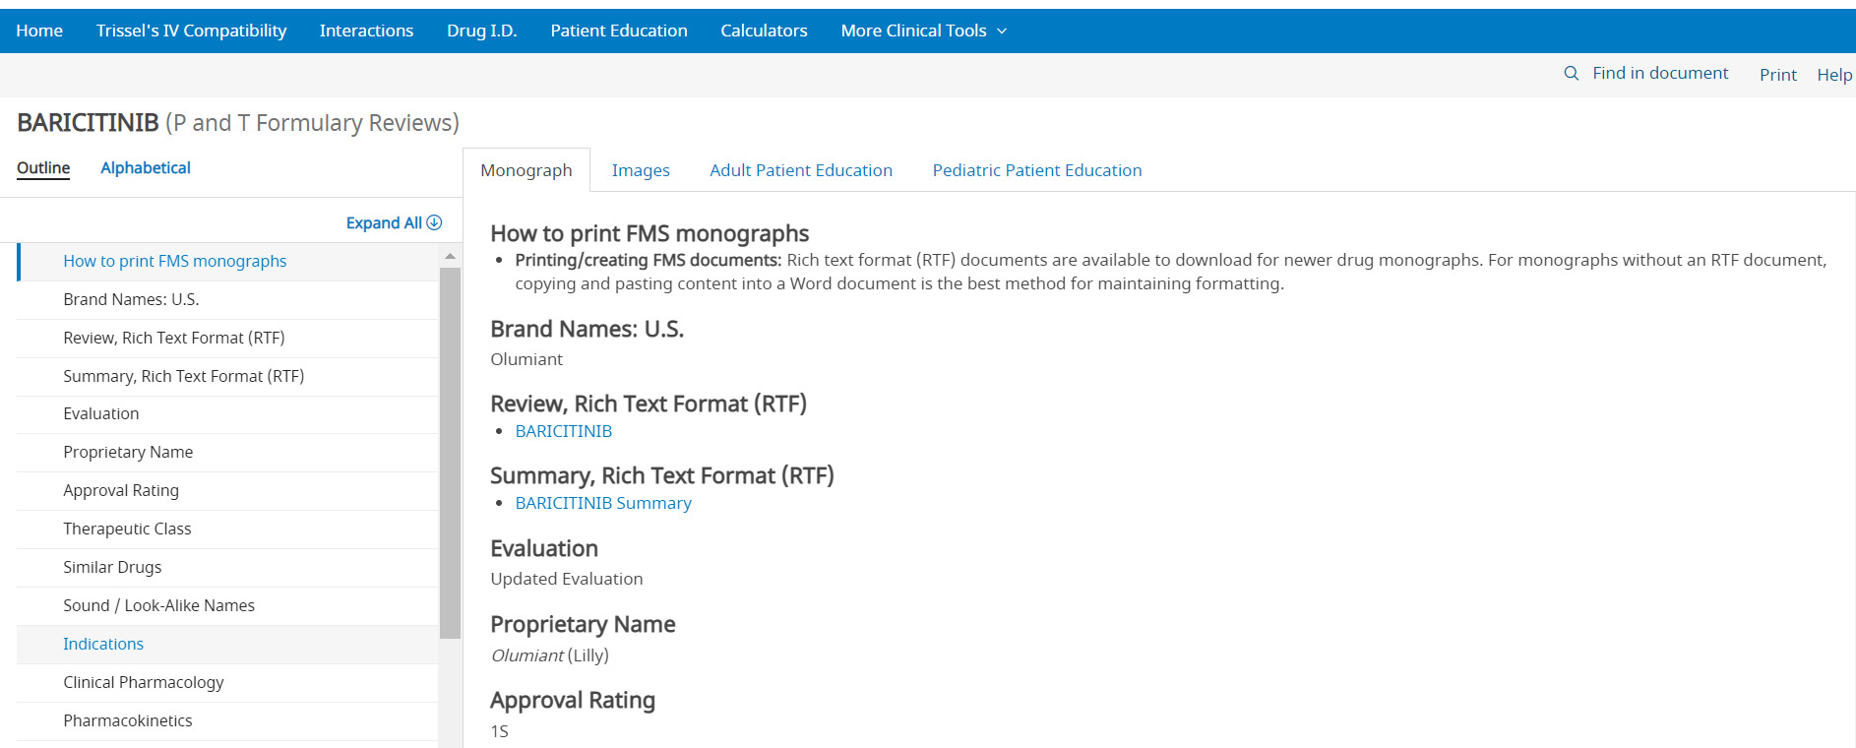Select Clinical Pharmacology in the outline
This screenshot has height=748, width=1856.
(144, 682)
